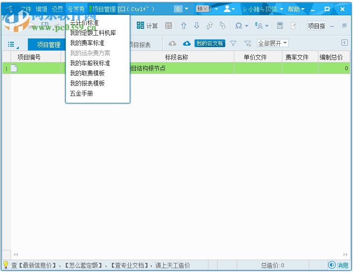Click the clear filter funnel icon
This screenshot has height=273, width=354.
(x=248, y=43)
